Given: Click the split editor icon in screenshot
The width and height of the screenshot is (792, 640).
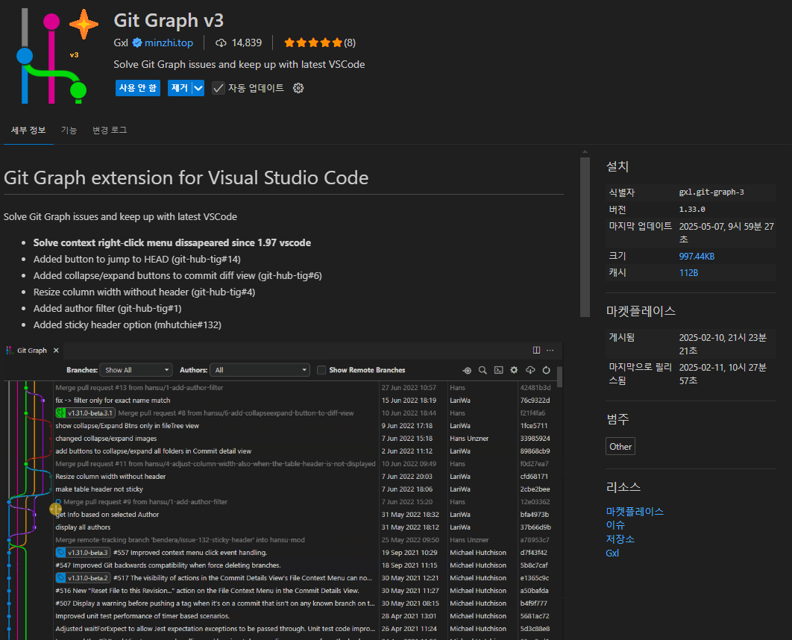Looking at the screenshot, I should [x=536, y=350].
